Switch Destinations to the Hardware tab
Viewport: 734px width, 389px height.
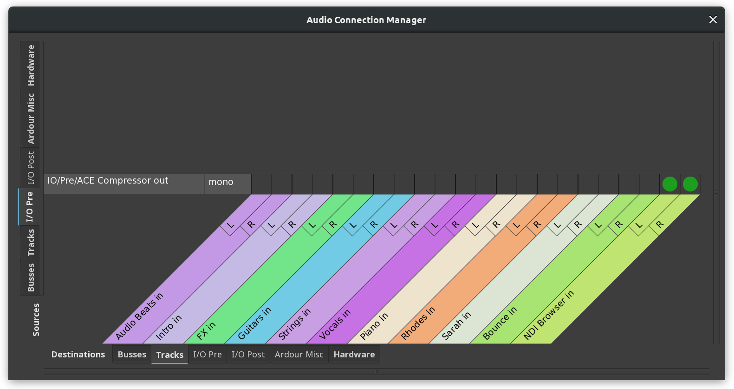(354, 354)
